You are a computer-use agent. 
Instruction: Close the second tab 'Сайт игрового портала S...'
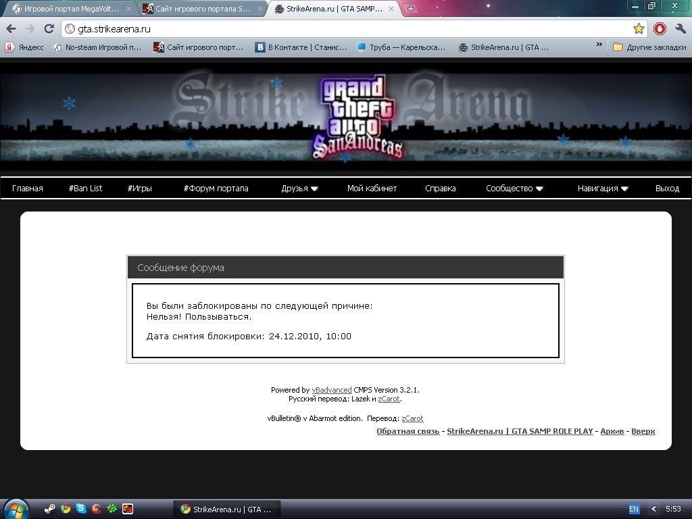260,9
